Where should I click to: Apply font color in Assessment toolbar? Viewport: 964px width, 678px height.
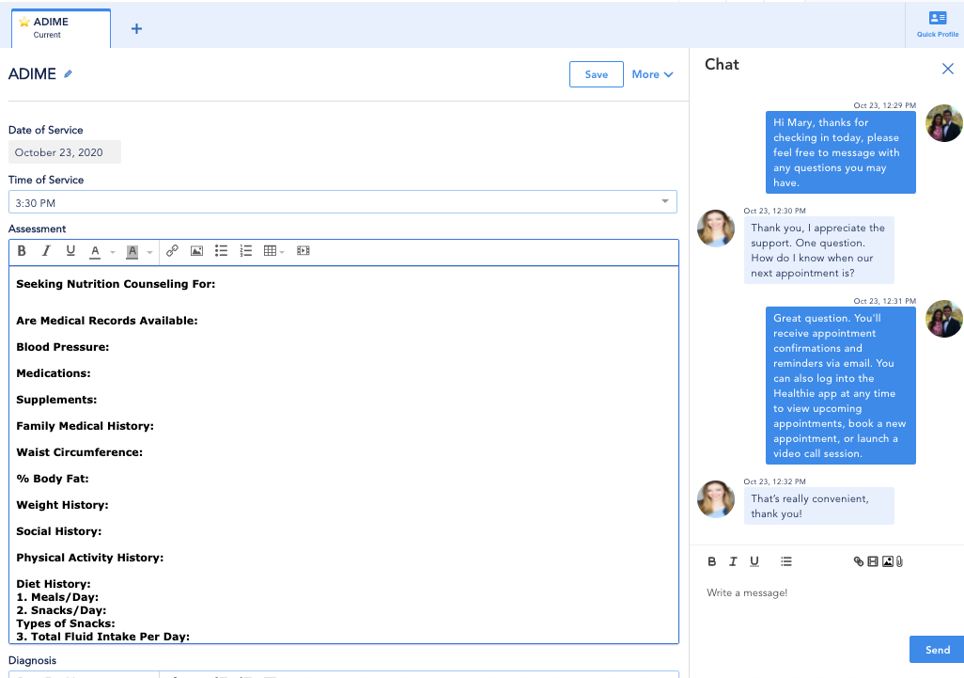95,252
